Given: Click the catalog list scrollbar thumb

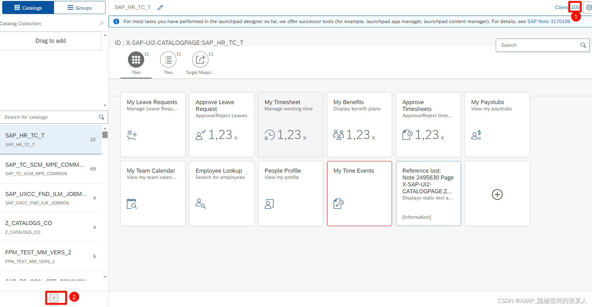Looking at the screenshot, I should 105,135.
